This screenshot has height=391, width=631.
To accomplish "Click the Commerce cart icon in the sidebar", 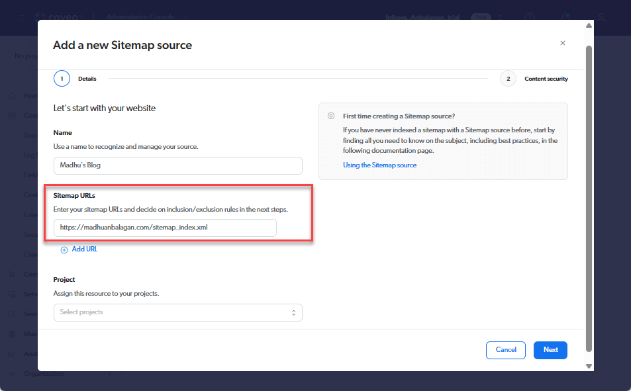I will tap(12, 274).
